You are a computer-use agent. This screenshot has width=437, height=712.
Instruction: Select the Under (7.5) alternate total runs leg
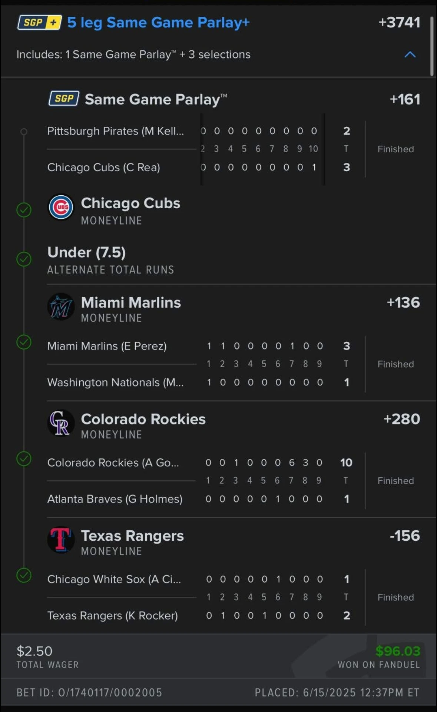click(x=110, y=259)
